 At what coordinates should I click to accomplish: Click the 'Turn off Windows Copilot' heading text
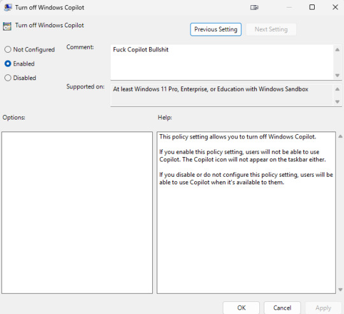49,25
